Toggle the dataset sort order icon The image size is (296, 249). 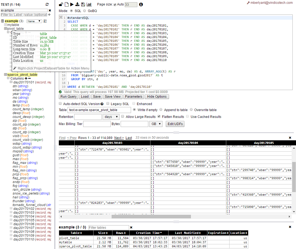pos(45,21)
